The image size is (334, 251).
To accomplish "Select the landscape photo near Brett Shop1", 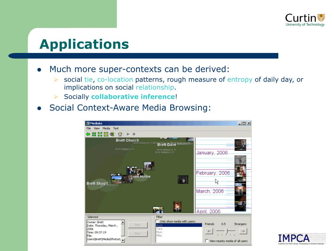I will [x=116, y=179].
